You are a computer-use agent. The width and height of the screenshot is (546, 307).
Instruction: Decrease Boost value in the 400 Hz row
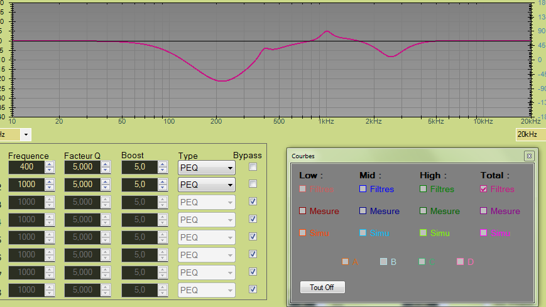coord(163,170)
